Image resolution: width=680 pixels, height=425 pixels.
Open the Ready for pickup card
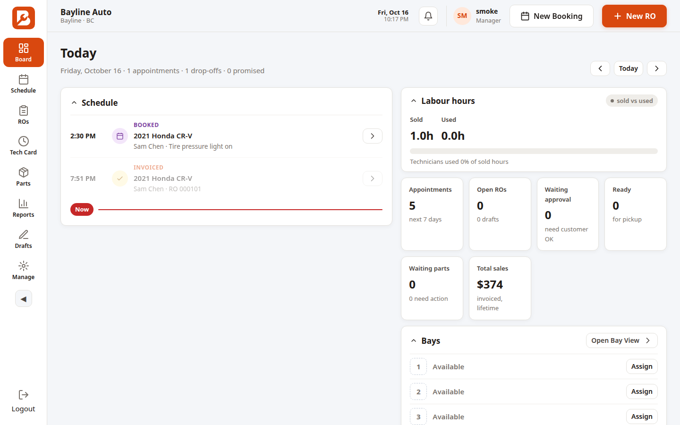[636, 214]
